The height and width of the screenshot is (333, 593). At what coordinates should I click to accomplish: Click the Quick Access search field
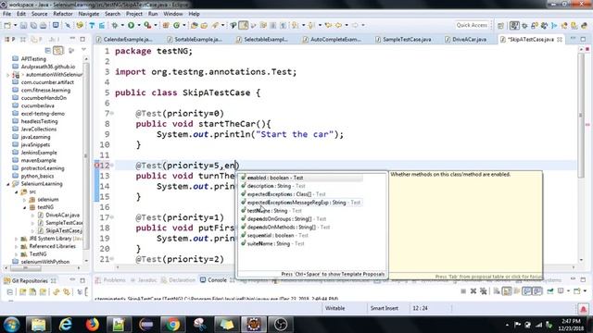click(472, 25)
